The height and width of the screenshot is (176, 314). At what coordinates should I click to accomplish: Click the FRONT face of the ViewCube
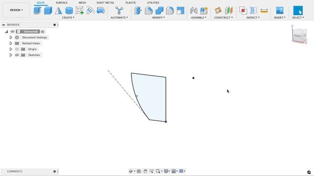[x=298, y=36]
